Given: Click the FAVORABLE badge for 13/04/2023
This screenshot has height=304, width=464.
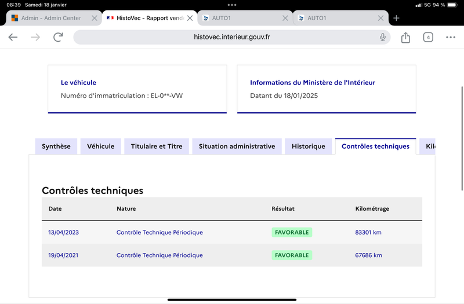Looking at the screenshot, I should pos(292,232).
